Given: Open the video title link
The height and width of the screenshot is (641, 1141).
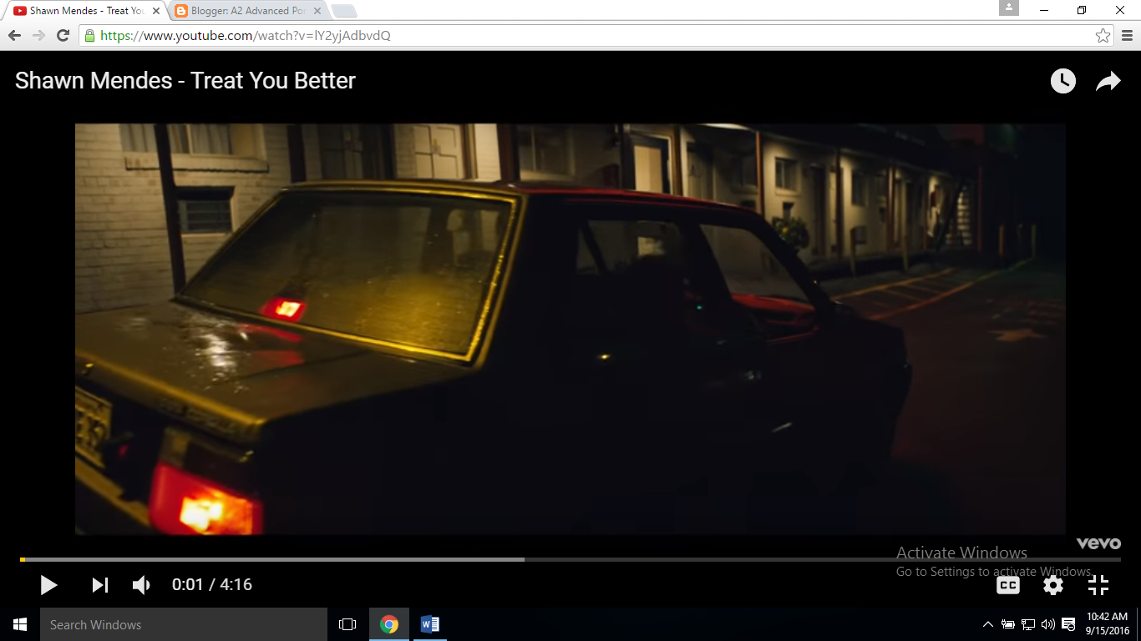Looking at the screenshot, I should point(185,81).
